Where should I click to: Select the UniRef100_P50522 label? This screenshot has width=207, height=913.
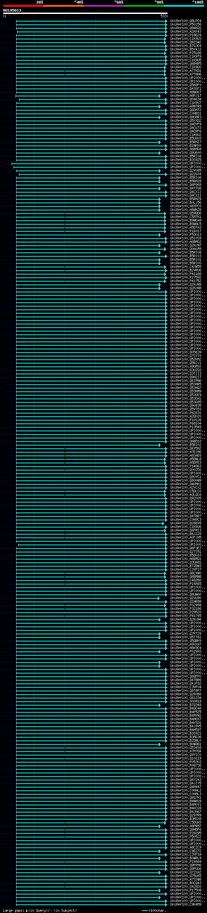(186, 837)
